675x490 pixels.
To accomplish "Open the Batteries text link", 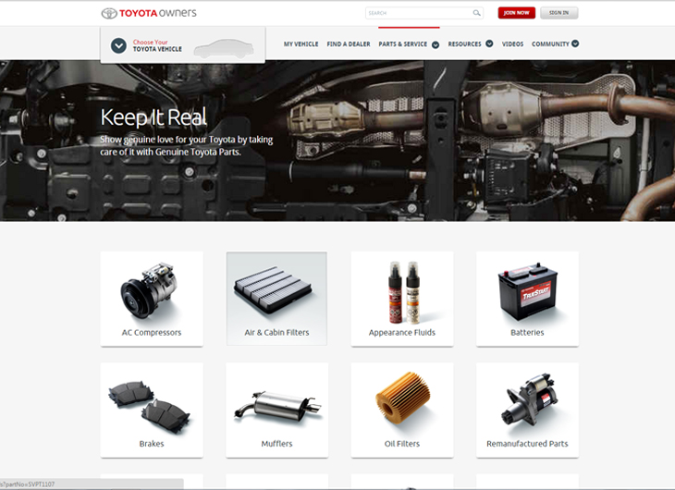I will [527, 333].
